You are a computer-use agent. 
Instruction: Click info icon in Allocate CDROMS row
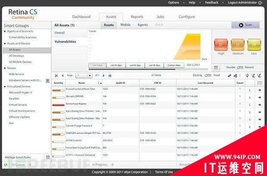pyautogui.click(x=250, y=98)
